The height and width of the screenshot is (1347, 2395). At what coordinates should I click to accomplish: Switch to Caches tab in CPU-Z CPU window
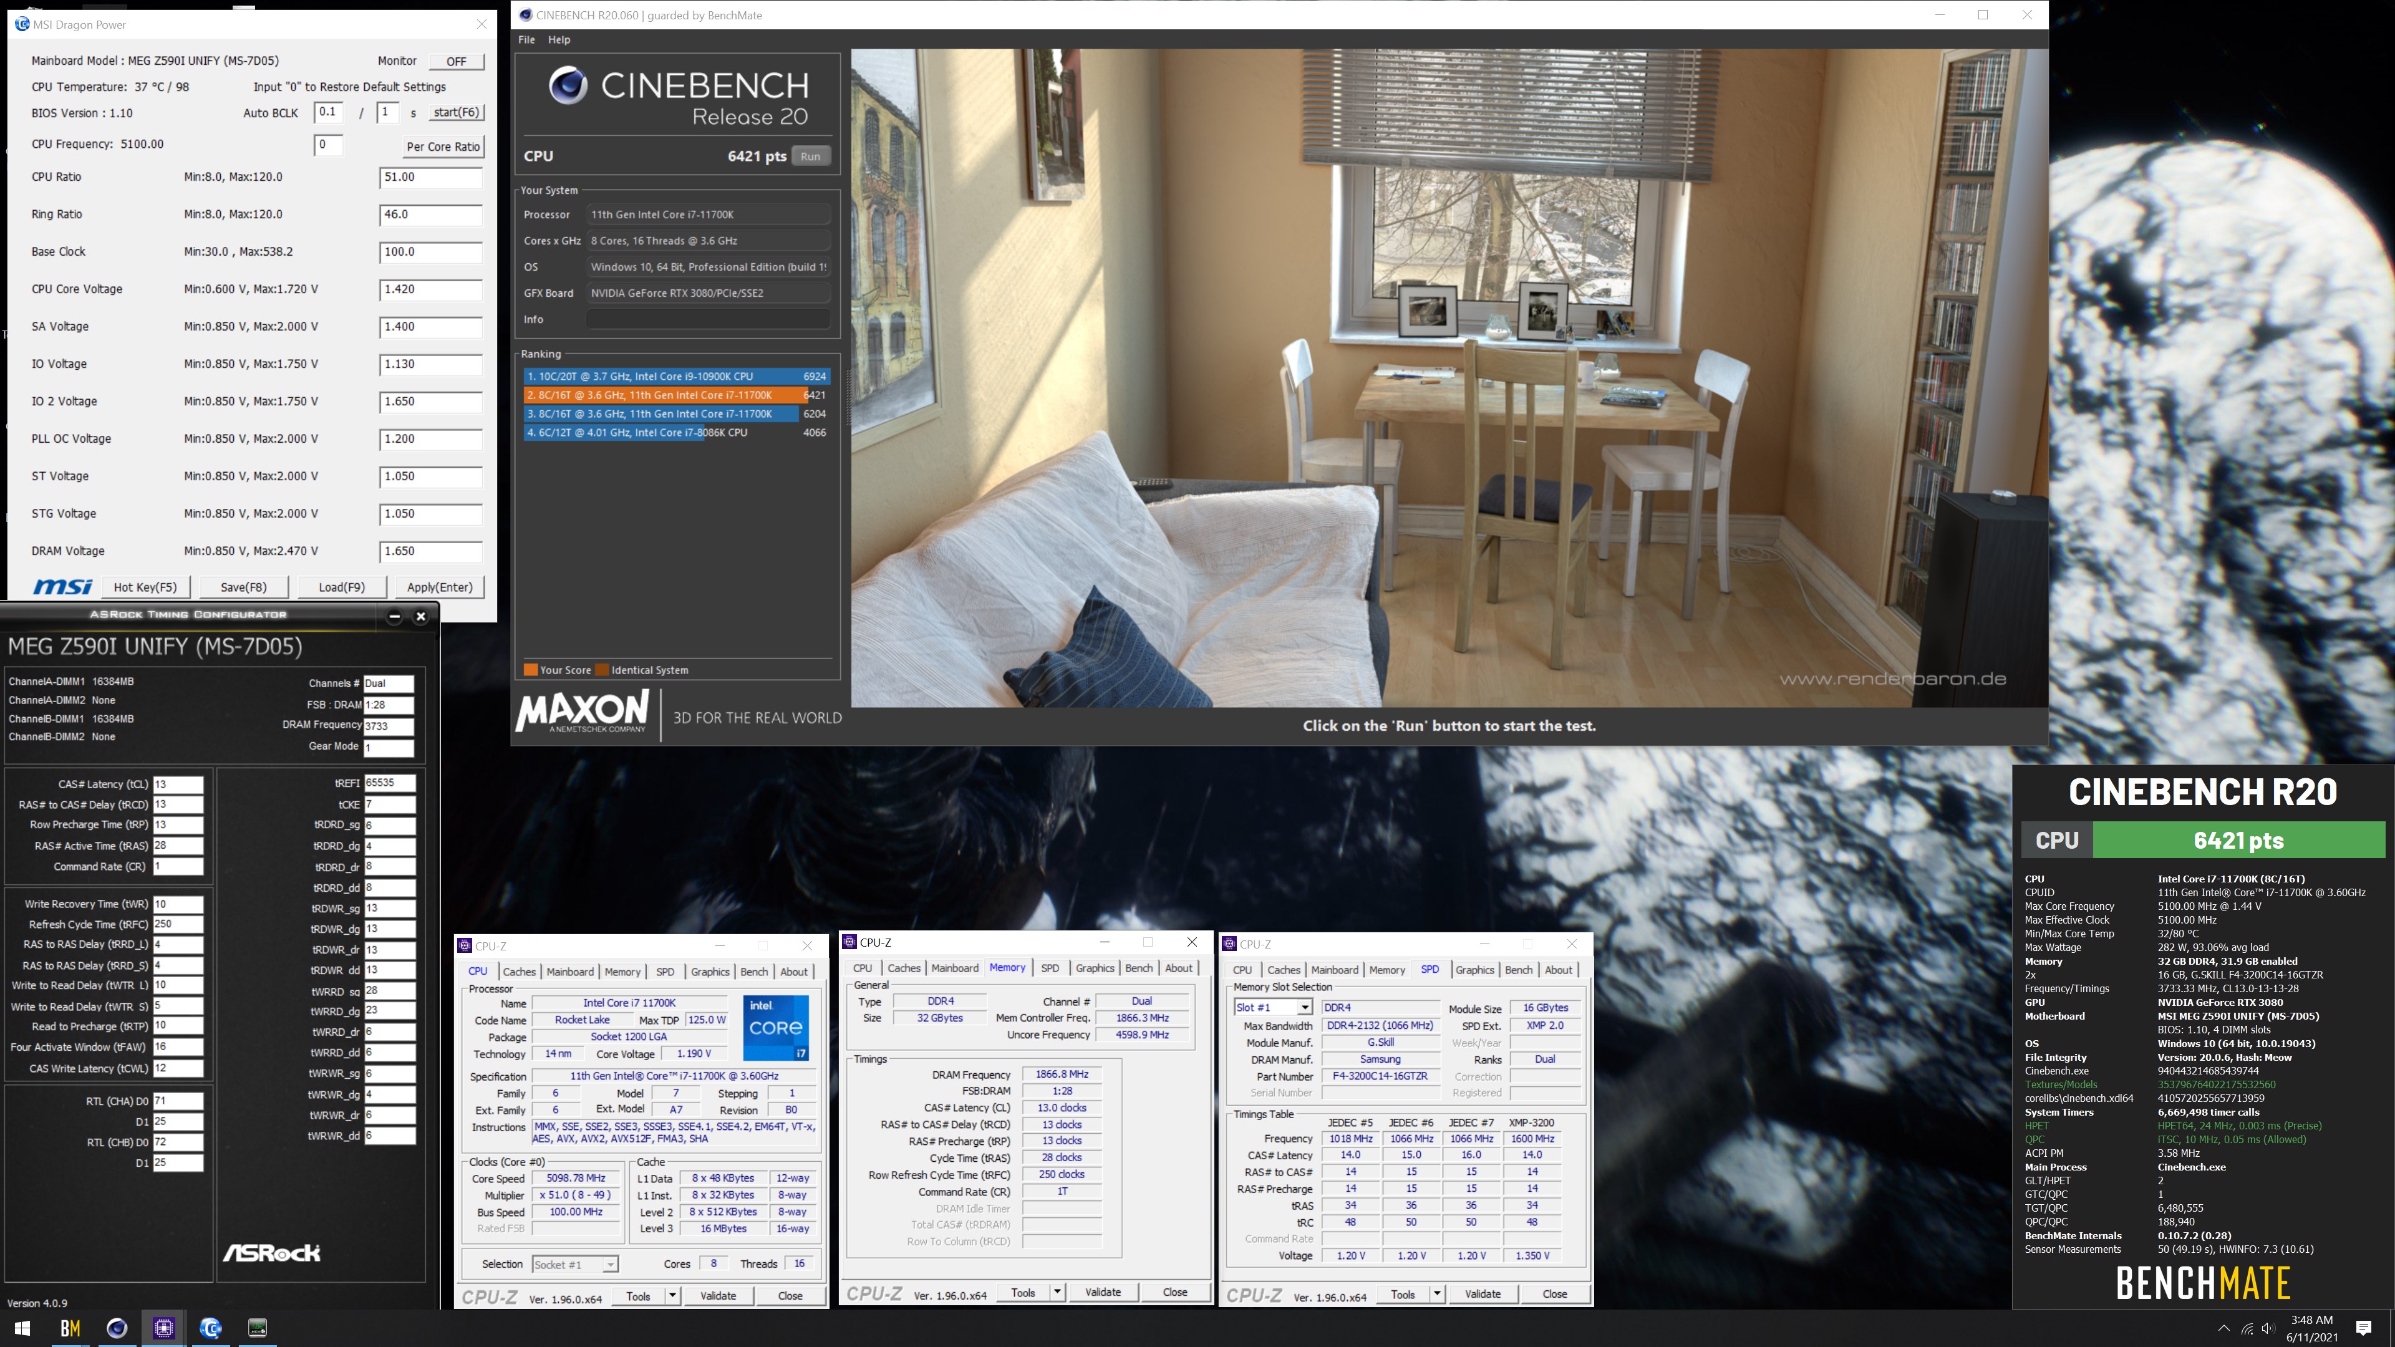tap(520, 972)
